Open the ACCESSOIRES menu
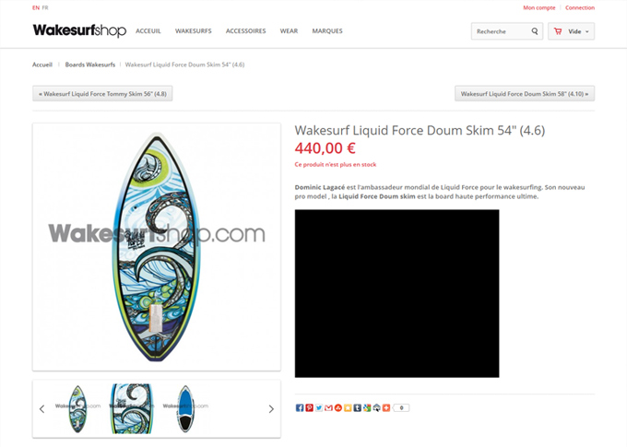 point(245,30)
